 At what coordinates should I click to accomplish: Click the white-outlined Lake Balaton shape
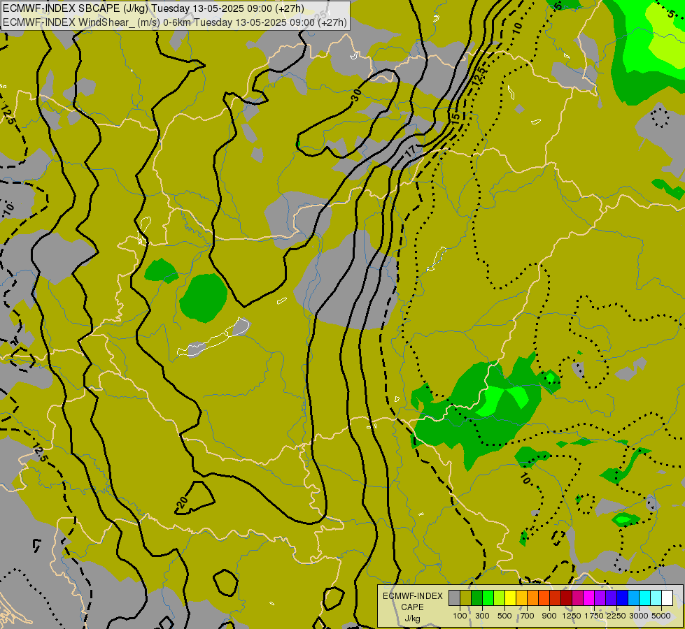point(213,337)
